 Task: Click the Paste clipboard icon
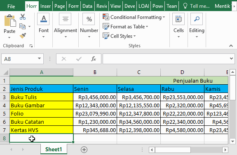coord(10,21)
